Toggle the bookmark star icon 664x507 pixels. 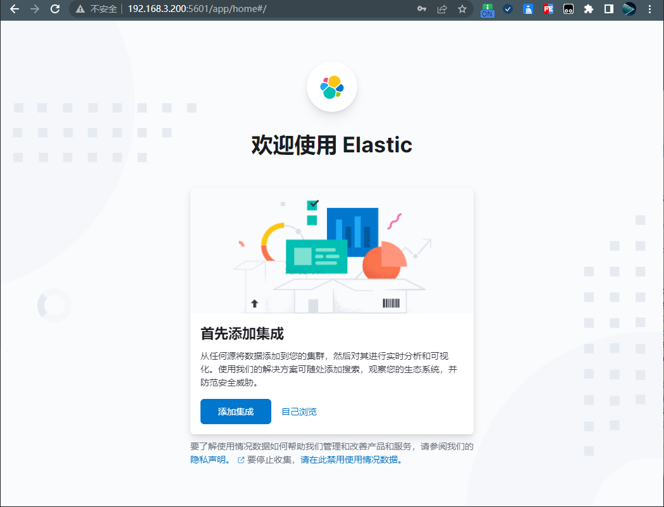point(462,9)
